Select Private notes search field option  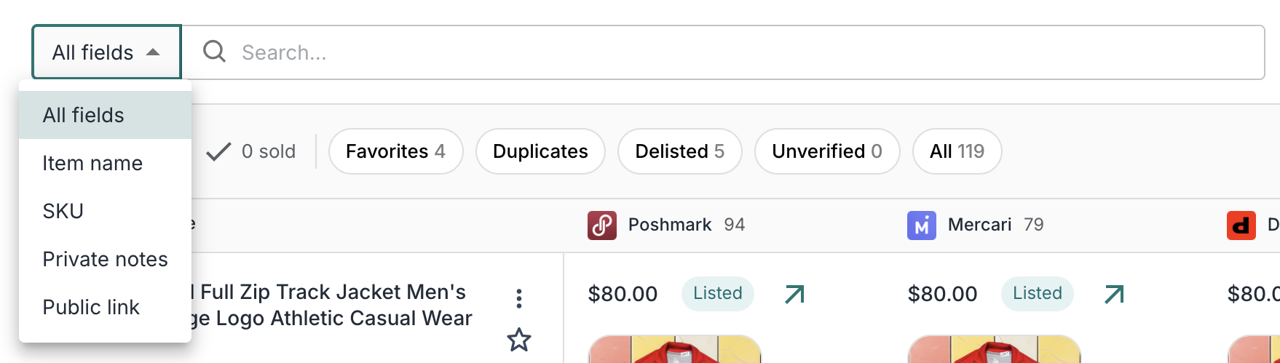click(x=105, y=259)
